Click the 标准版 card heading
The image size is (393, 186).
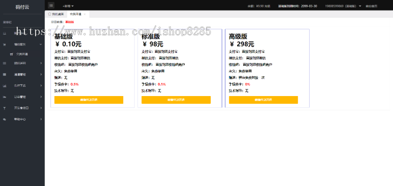coord(151,37)
